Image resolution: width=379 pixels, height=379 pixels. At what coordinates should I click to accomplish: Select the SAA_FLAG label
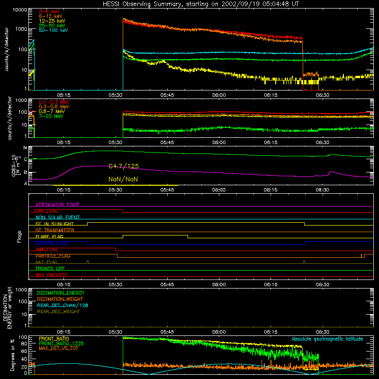click(46, 249)
